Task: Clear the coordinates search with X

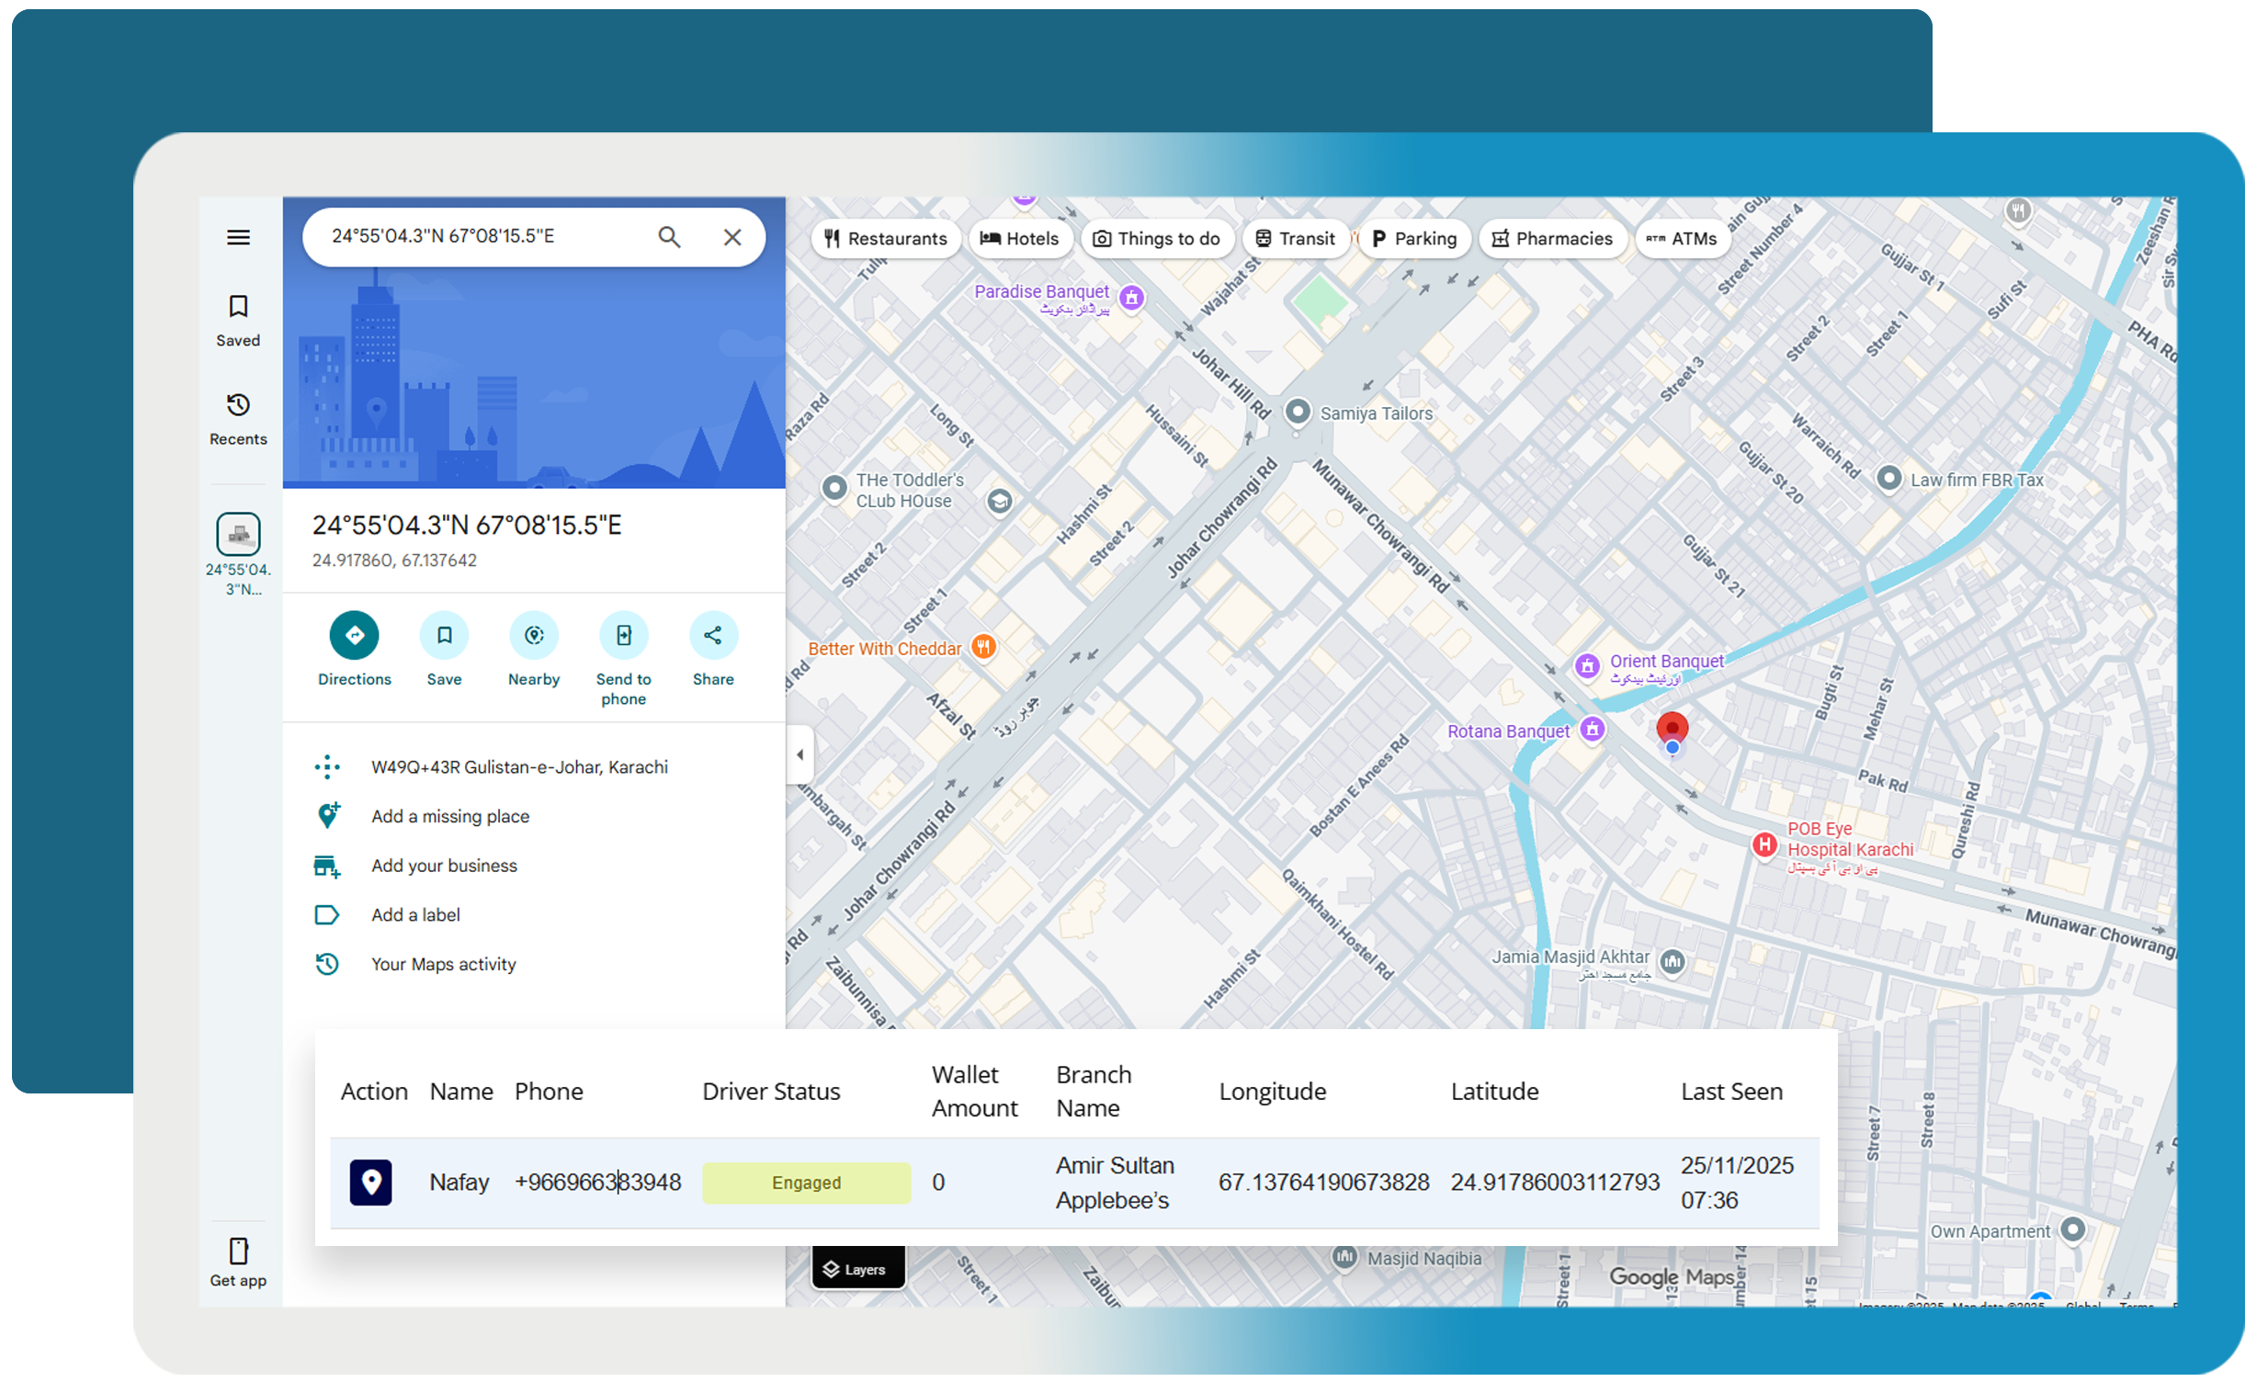Action: point(731,238)
